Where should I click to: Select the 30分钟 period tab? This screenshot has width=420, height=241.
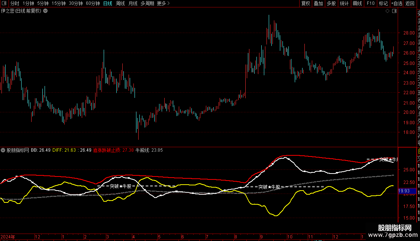(x=76, y=3)
